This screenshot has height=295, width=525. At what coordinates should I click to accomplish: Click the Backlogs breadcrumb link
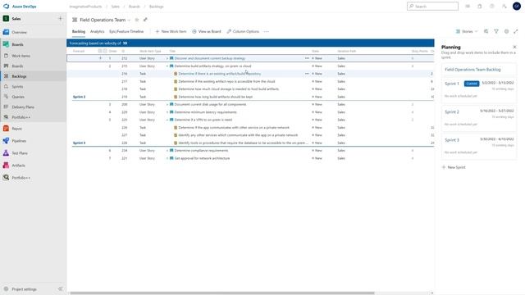coord(157,7)
